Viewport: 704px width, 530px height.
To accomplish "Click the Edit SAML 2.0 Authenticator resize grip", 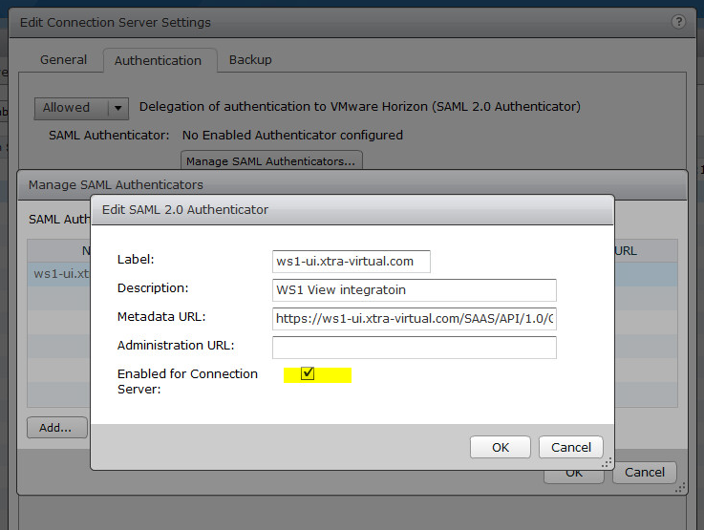I will 607,461.
